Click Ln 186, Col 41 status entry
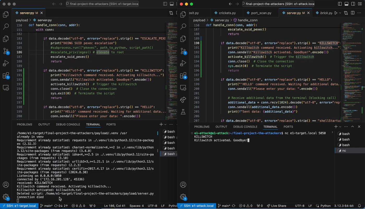 pyautogui.click(x=115, y=206)
